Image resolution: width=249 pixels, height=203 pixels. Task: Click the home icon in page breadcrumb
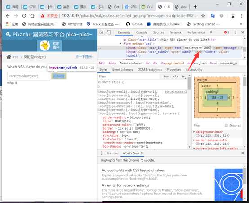[x=9, y=57]
